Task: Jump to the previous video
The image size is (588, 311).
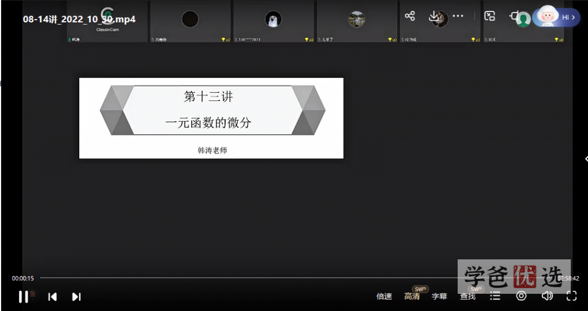Action: click(52, 297)
